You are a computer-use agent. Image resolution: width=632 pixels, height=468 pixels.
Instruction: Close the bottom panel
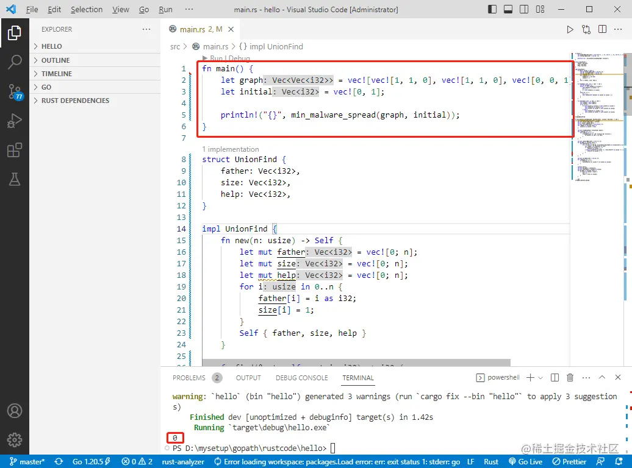click(618, 377)
